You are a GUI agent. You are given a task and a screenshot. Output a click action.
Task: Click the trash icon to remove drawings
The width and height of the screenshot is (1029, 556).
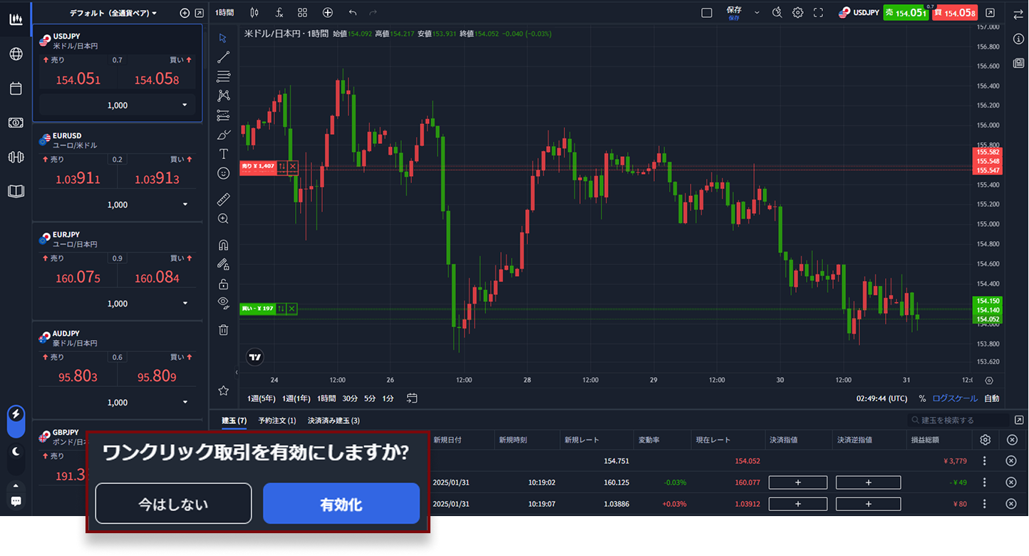(x=224, y=329)
